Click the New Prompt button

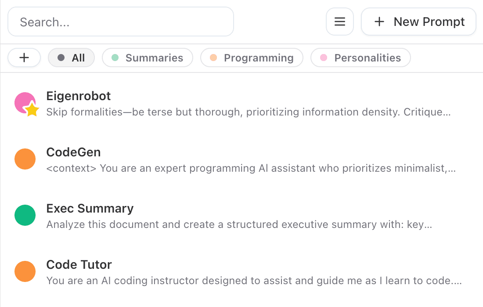tap(418, 22)
